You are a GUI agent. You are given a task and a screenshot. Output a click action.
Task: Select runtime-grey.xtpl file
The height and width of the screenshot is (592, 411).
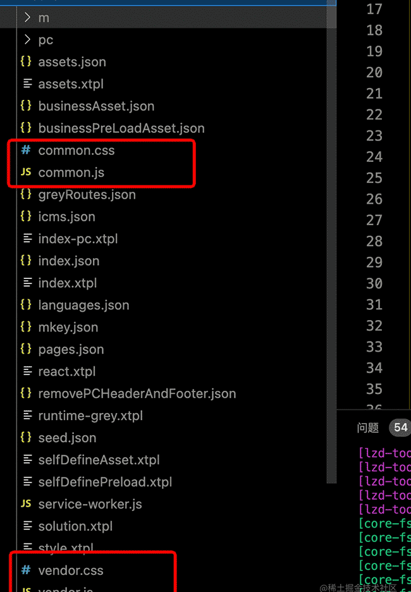pyautogui.click(x=90, y=416)
